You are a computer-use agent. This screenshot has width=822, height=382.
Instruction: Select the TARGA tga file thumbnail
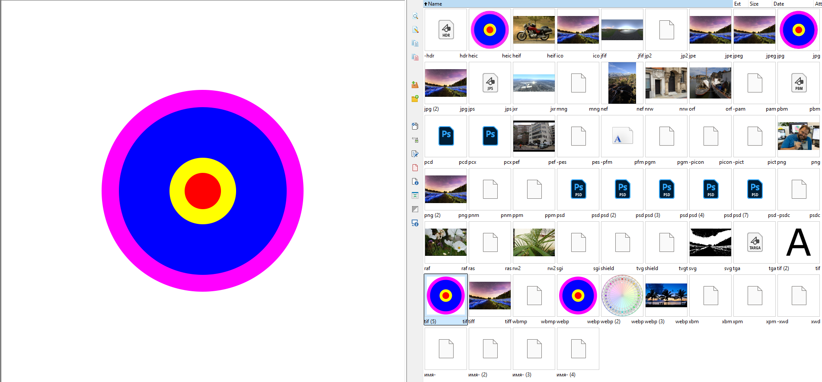pyautogui.click(x=755, y=242)
